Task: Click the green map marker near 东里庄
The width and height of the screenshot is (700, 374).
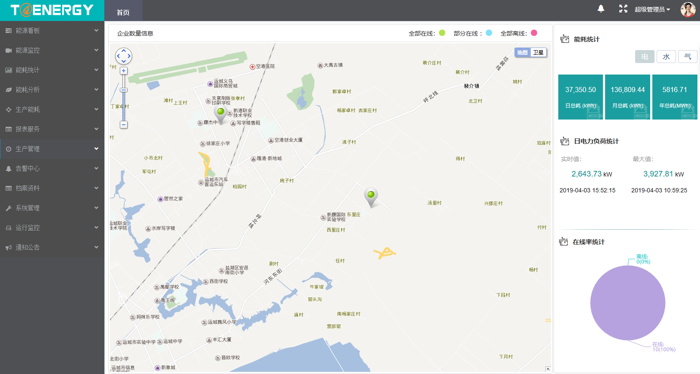Action: coord(371,196)
